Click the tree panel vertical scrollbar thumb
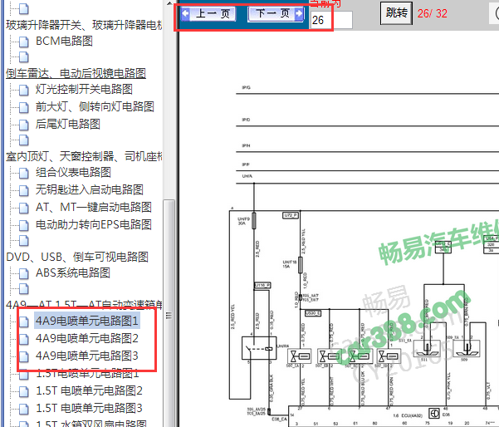This screenshot has height=427, width=499. 169,314
